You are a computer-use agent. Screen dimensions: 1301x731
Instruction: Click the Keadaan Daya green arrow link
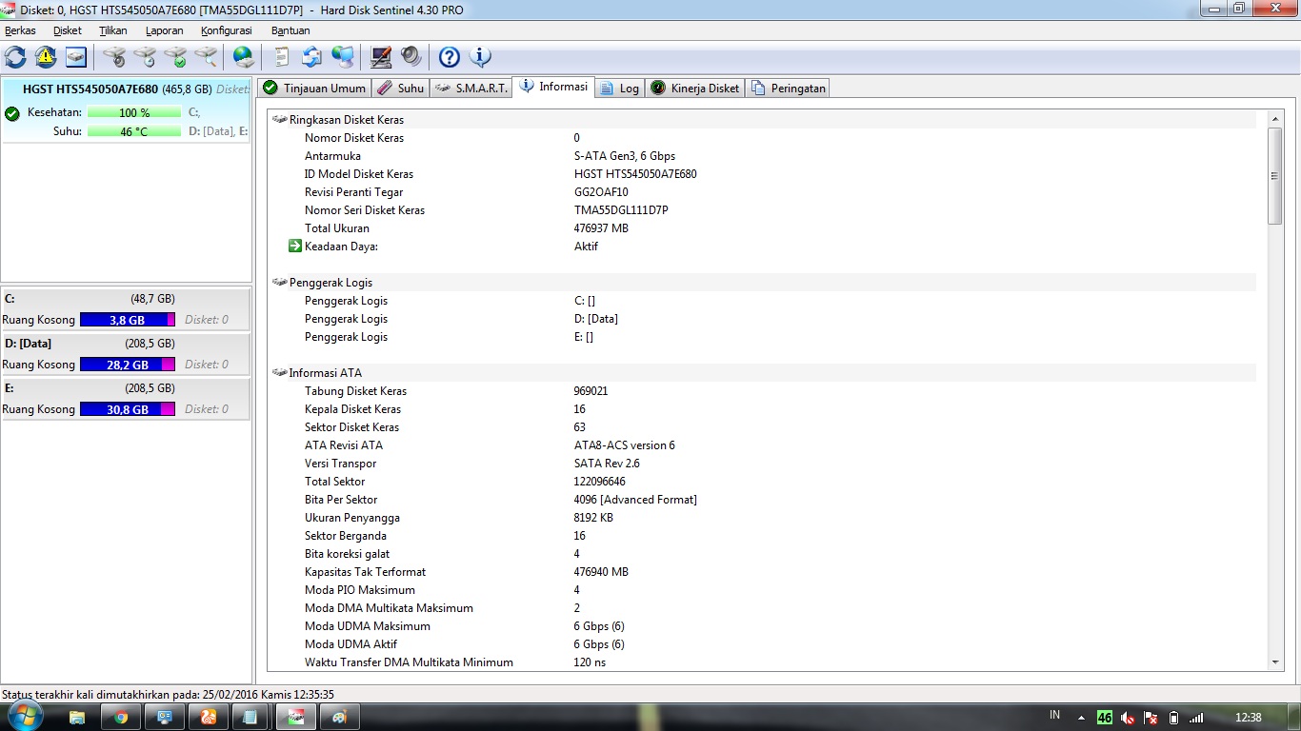[x=295, y=247]
